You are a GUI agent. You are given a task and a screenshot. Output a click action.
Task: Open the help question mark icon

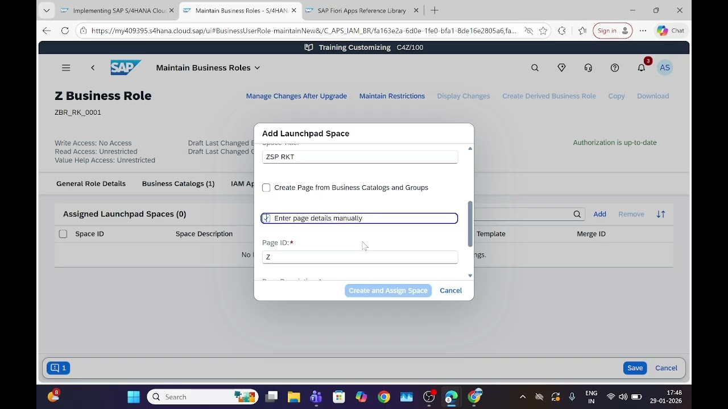click(x=615, y=68)
